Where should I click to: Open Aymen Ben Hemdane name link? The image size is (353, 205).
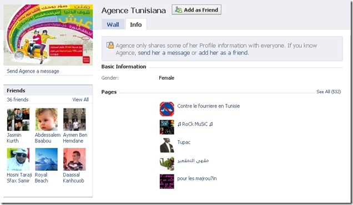click(x=75, y=138)
